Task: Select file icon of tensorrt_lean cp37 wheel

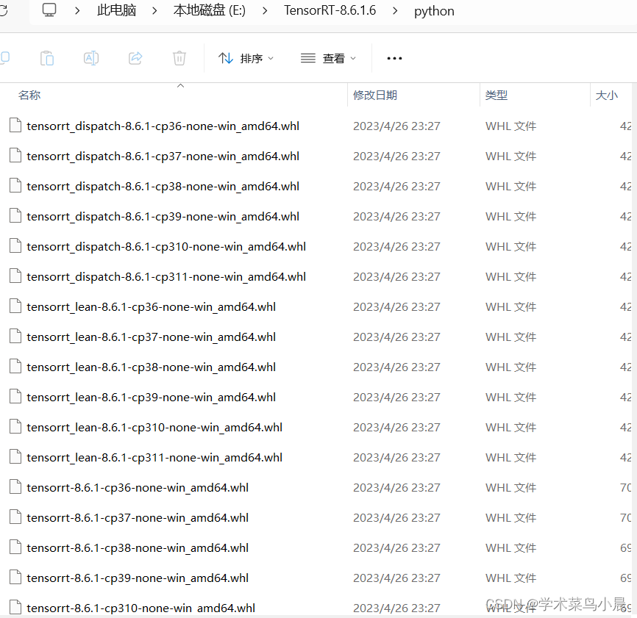Action: tap(15, 336)
